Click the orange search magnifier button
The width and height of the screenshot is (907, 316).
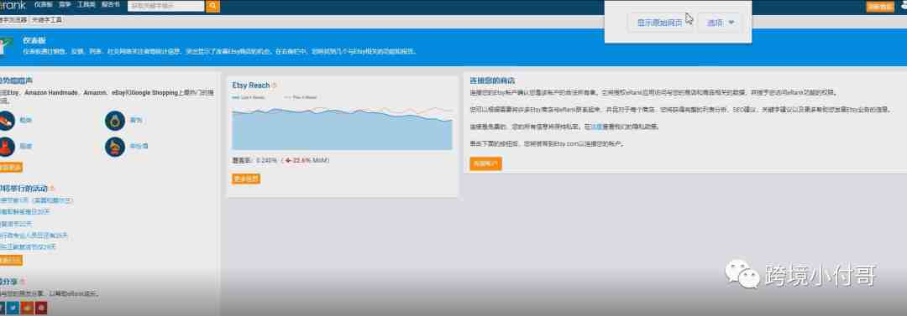(x=212, y=6)
